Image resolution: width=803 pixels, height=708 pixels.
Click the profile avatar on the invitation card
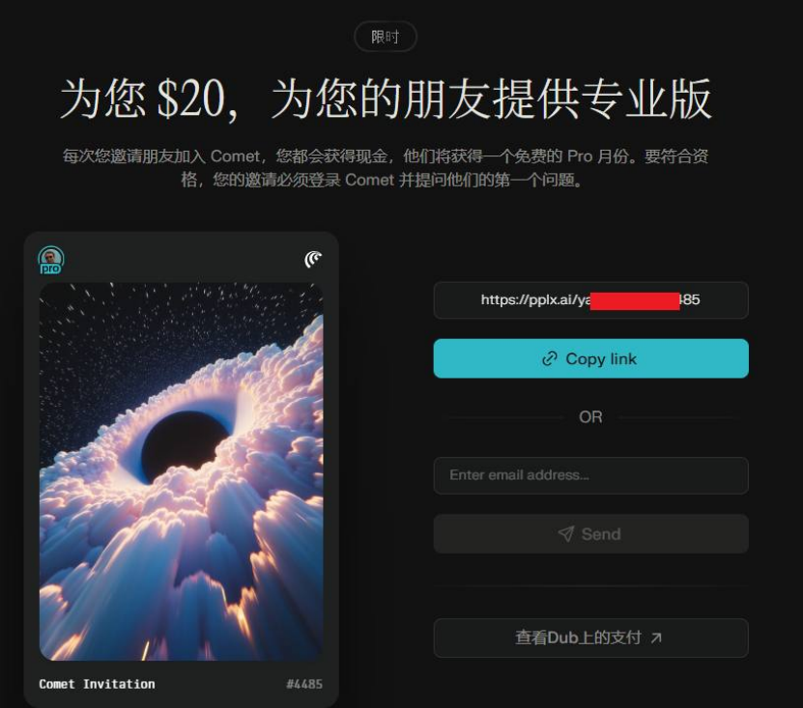[50, 258]
